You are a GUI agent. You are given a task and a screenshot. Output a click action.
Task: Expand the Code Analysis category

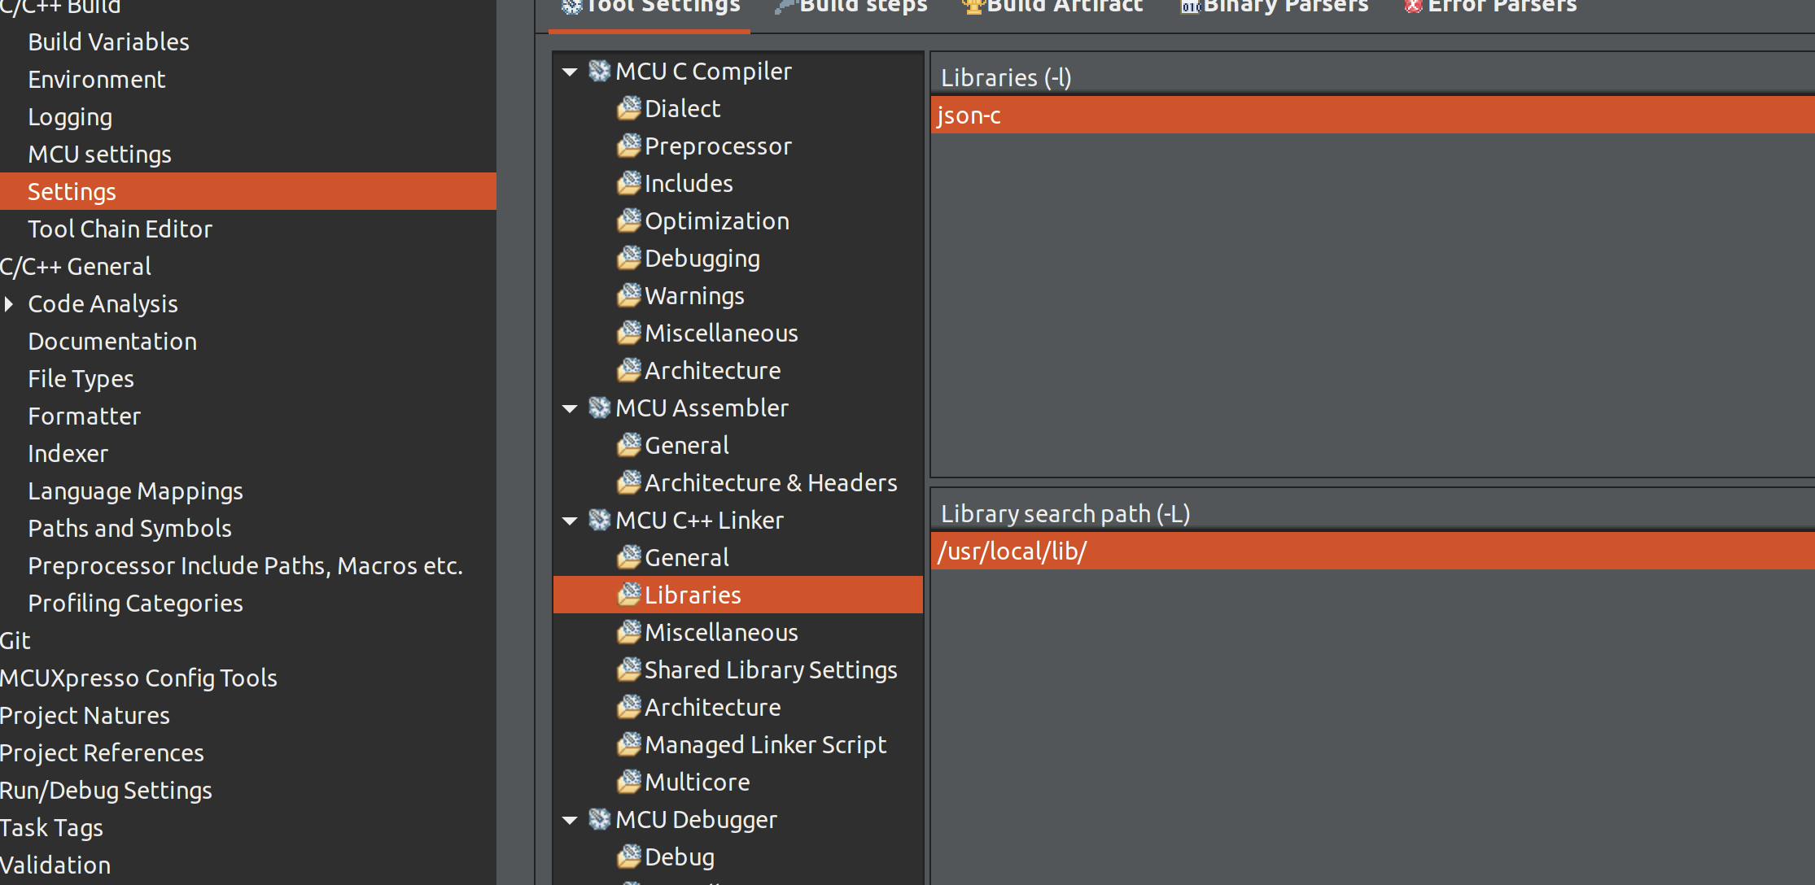click(9, 304)
